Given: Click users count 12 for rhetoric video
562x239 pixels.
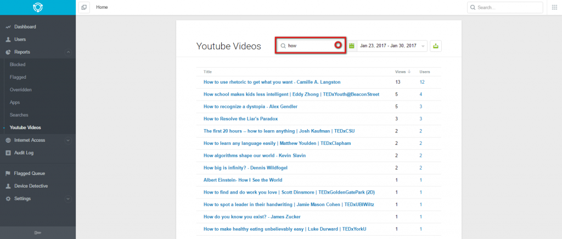Looking at the screenshot, I should tap(422, 82).
